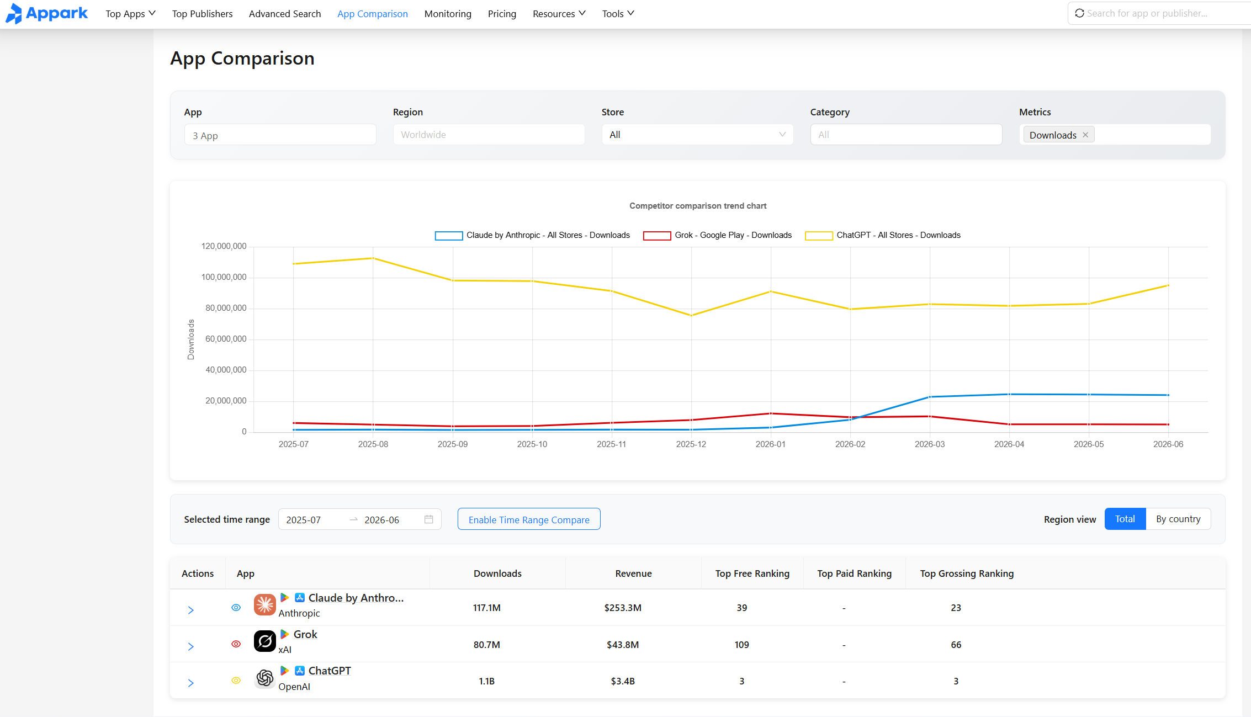Click Enable Time Range Compare button
The width and height of the screenshot is (1251, 717).
[529, 519]
